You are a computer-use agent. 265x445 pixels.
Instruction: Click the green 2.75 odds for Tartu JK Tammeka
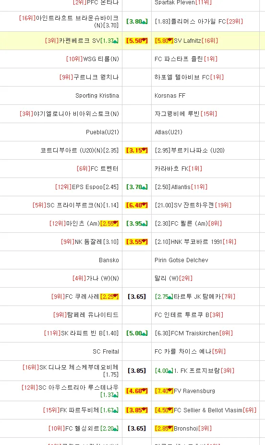[x=164, y=296]
